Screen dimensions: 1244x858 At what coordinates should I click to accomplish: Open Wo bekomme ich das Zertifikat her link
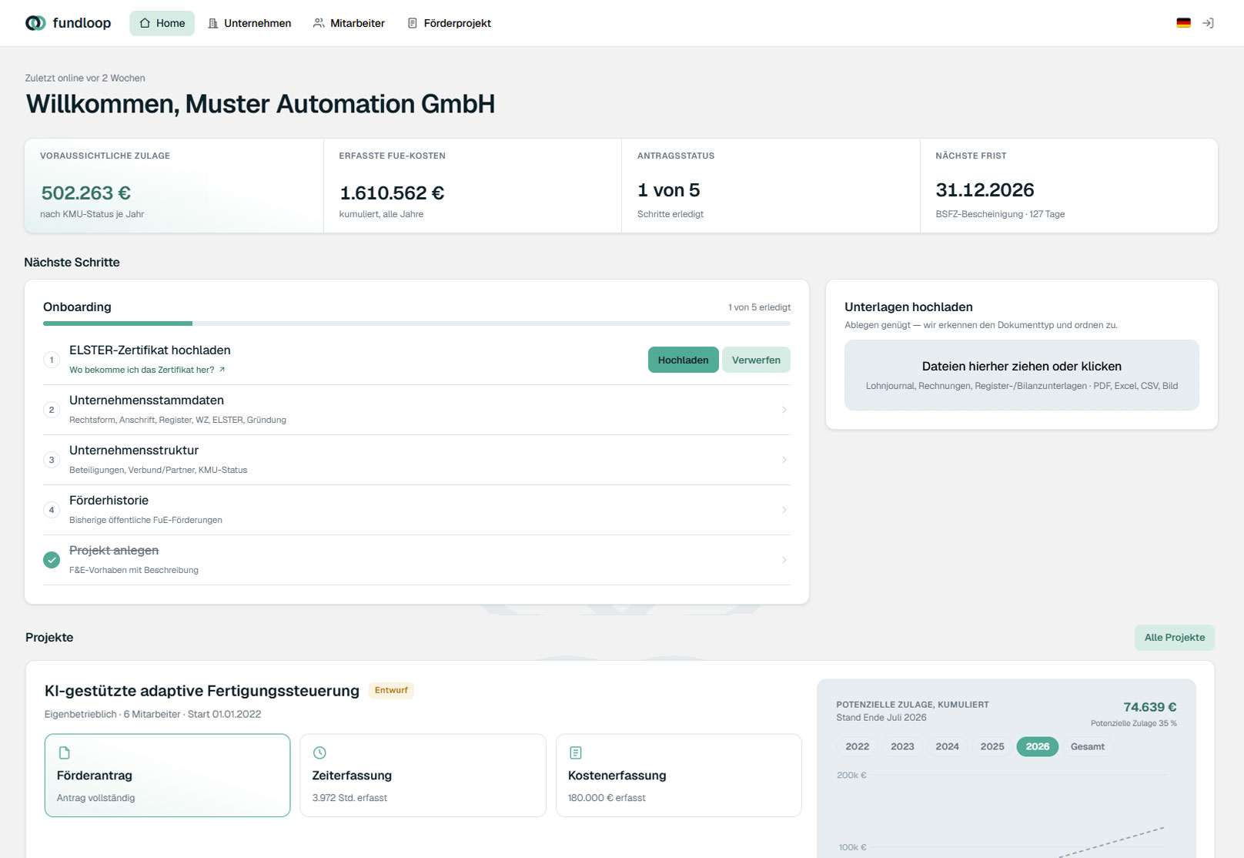click(x=147, y=370)
